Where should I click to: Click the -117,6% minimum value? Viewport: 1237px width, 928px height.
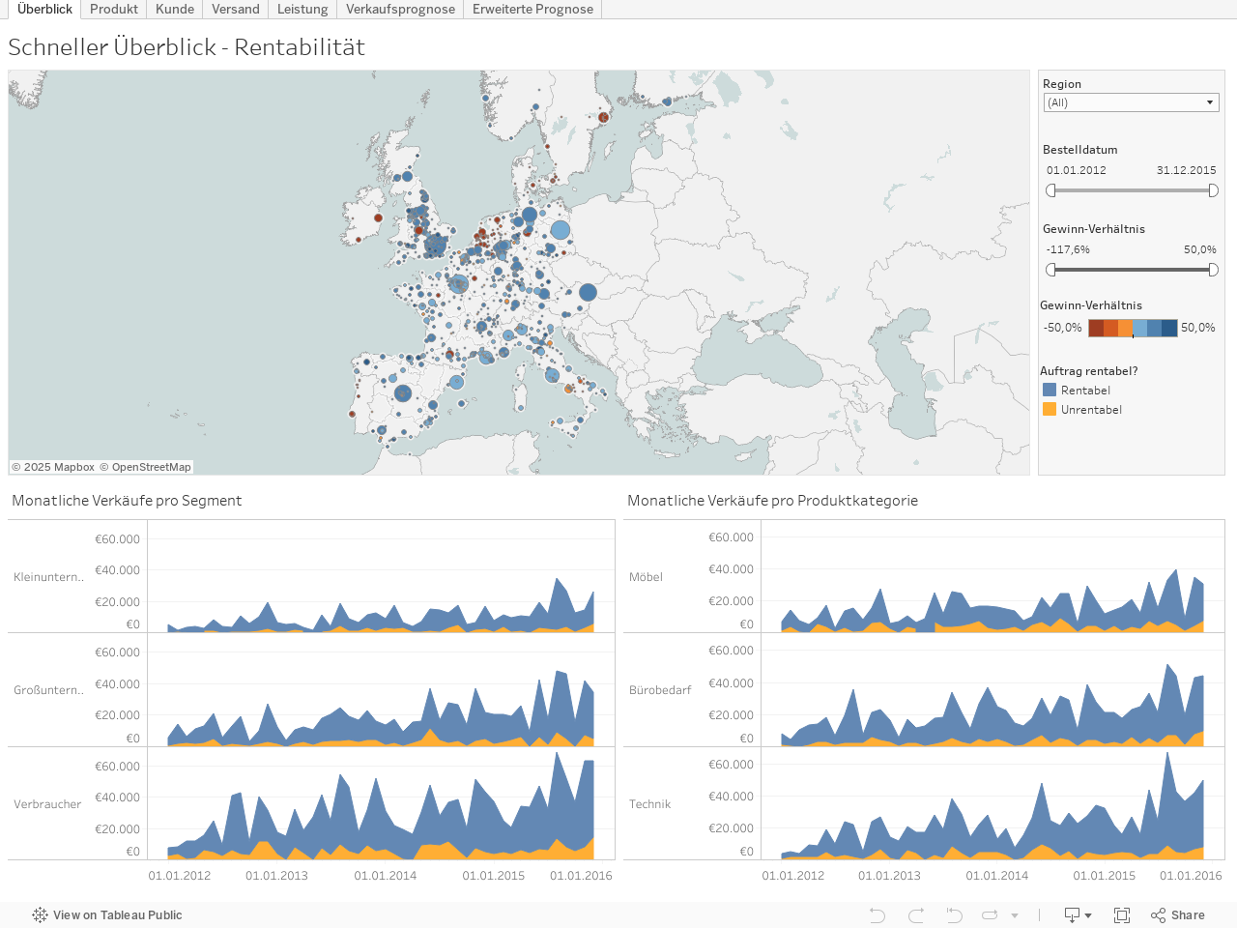(1068, 249)
